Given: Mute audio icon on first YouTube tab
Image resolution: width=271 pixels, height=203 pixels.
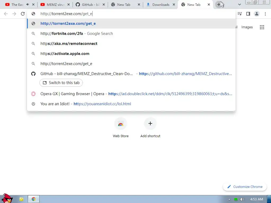Looking at the screenshot, I should pos(28,4).
